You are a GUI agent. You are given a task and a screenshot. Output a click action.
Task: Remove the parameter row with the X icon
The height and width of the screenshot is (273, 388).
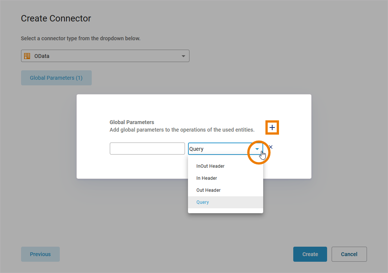(x=271, y=147)
